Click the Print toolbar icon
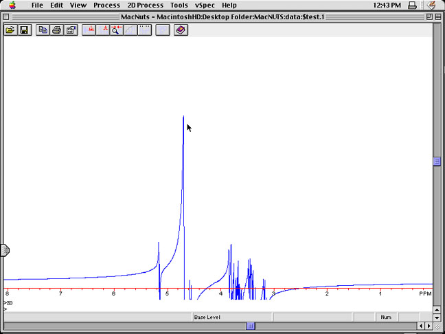 (x=57, y=30)
